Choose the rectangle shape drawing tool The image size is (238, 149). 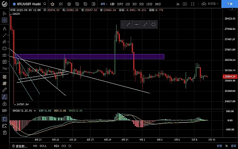click(4, 48)
